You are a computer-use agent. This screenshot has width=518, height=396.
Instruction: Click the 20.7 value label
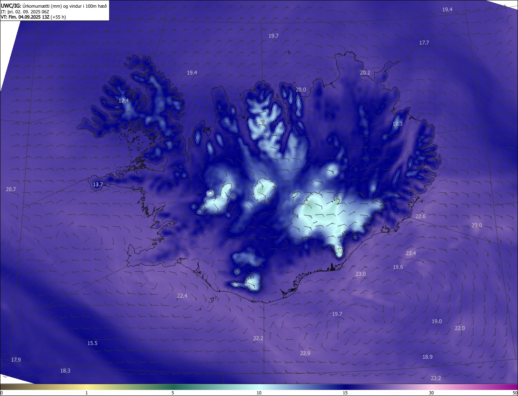point(11,189)
